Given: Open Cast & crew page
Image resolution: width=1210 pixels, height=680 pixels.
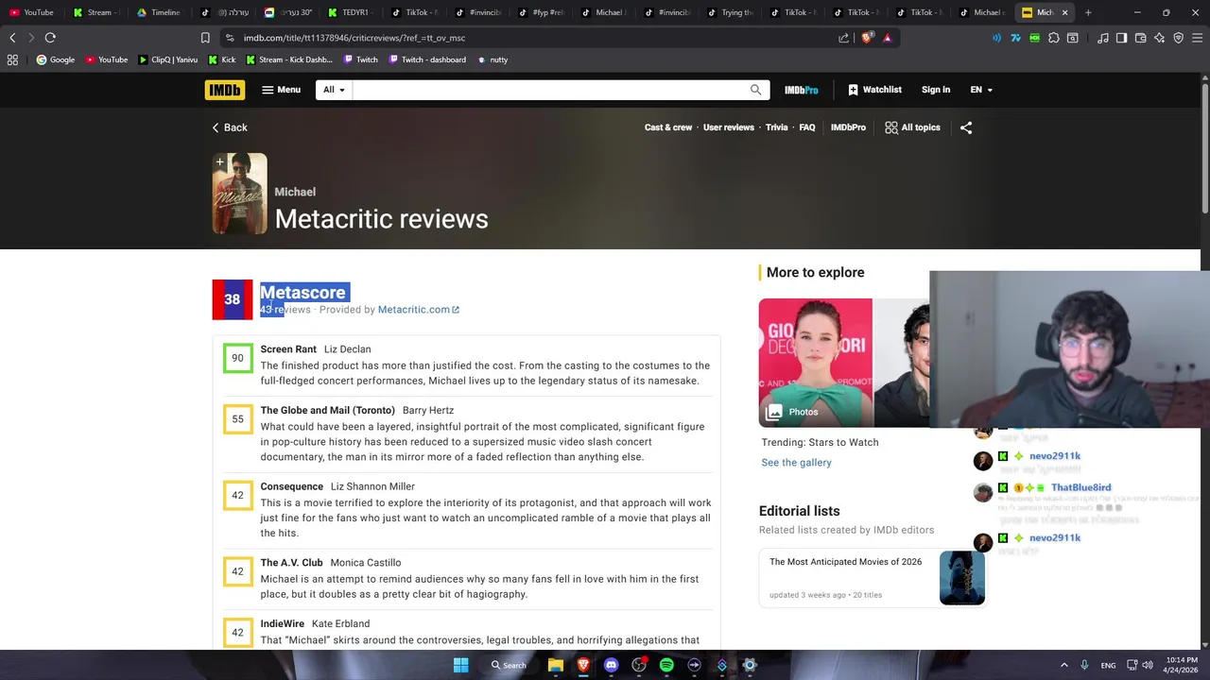Looking at the screenshot, I should click(668, 127).
